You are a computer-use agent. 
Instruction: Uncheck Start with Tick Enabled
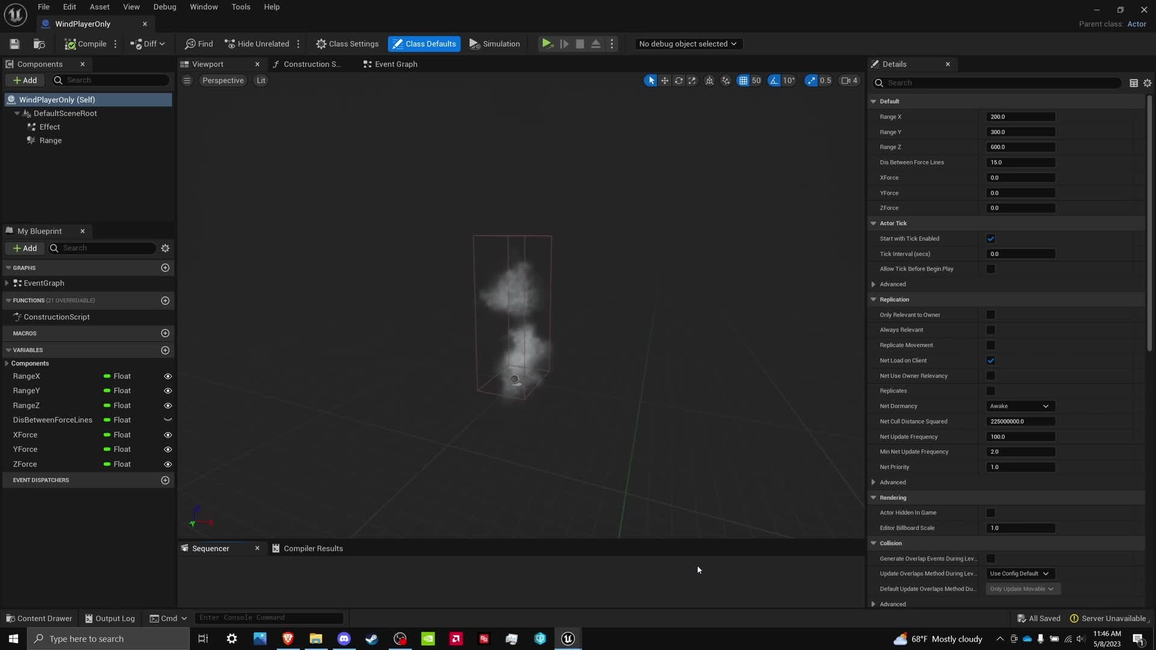[990, 238]
